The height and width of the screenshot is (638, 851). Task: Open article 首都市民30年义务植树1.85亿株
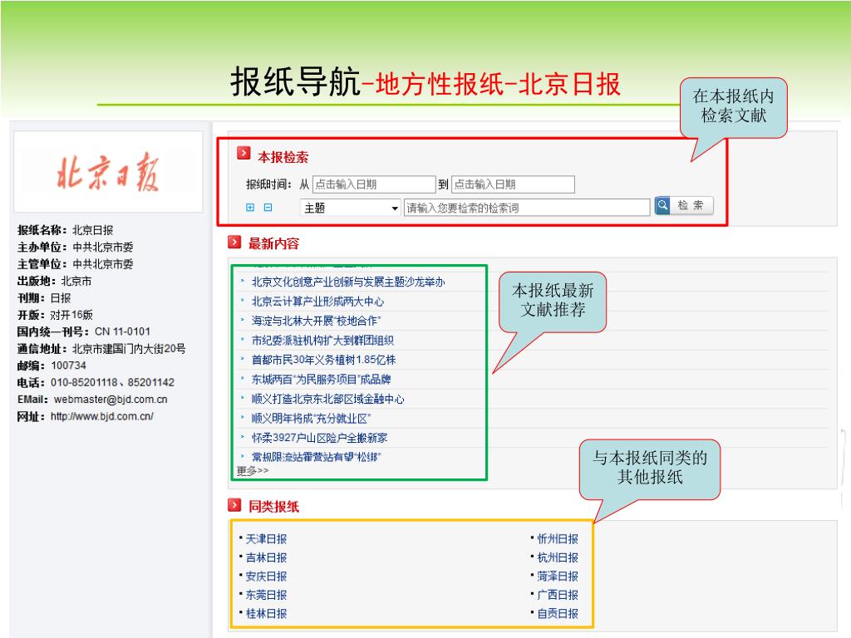[324, 361]
